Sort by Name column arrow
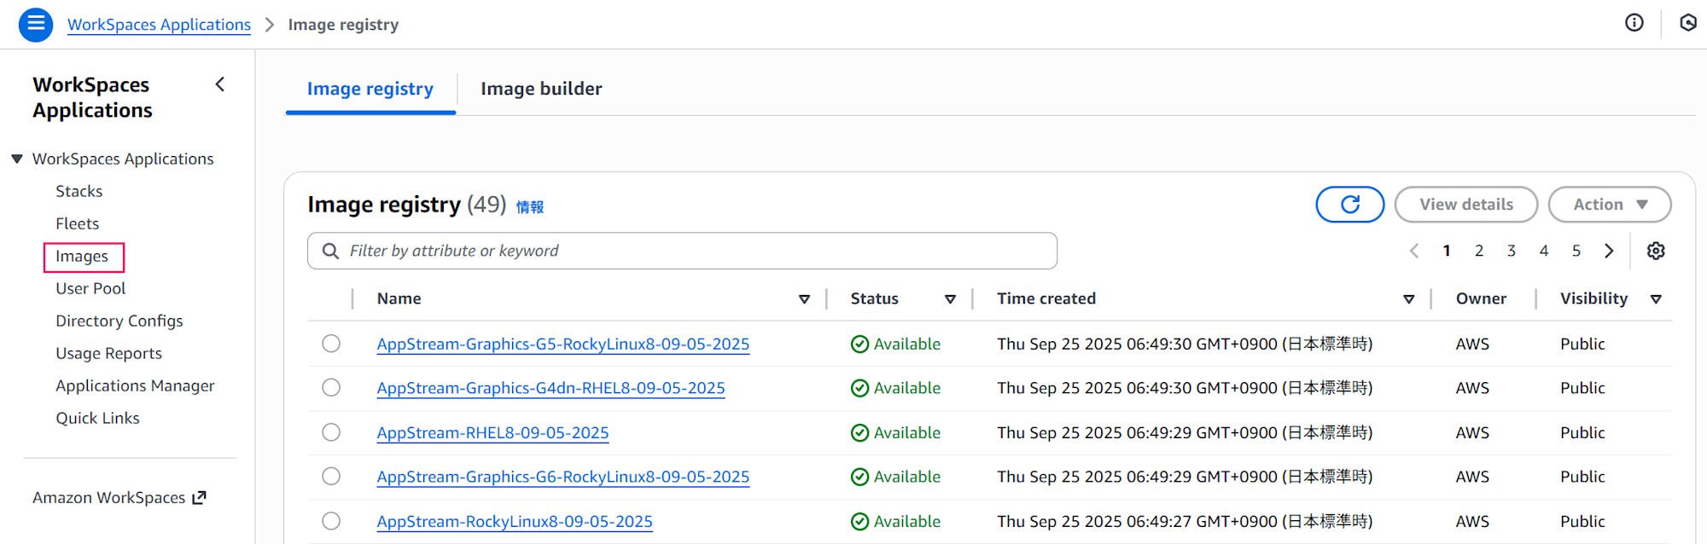Viewport: 1707px width, 544px height. (x=804, y=299)
